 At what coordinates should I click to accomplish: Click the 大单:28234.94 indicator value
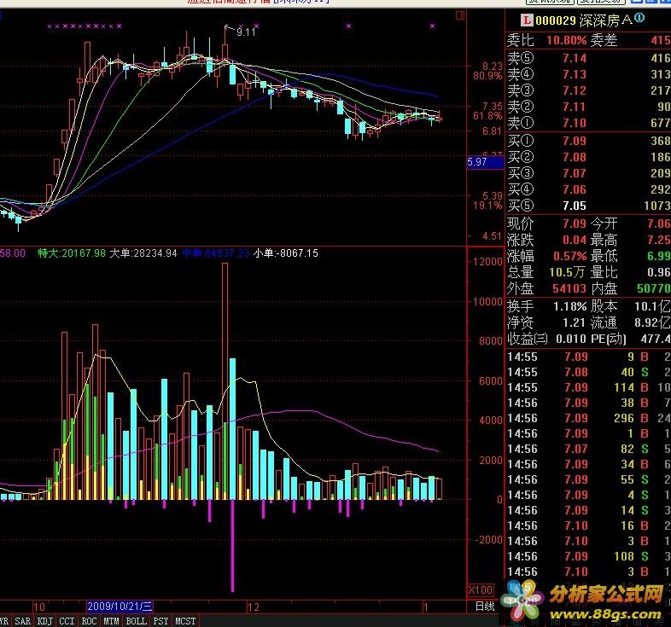tap(143, 253)
